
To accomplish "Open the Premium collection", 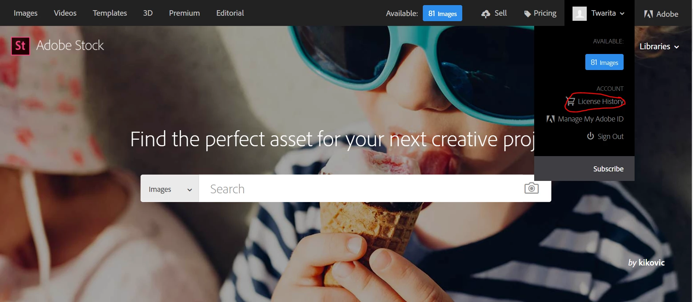I will coord(184,13).
